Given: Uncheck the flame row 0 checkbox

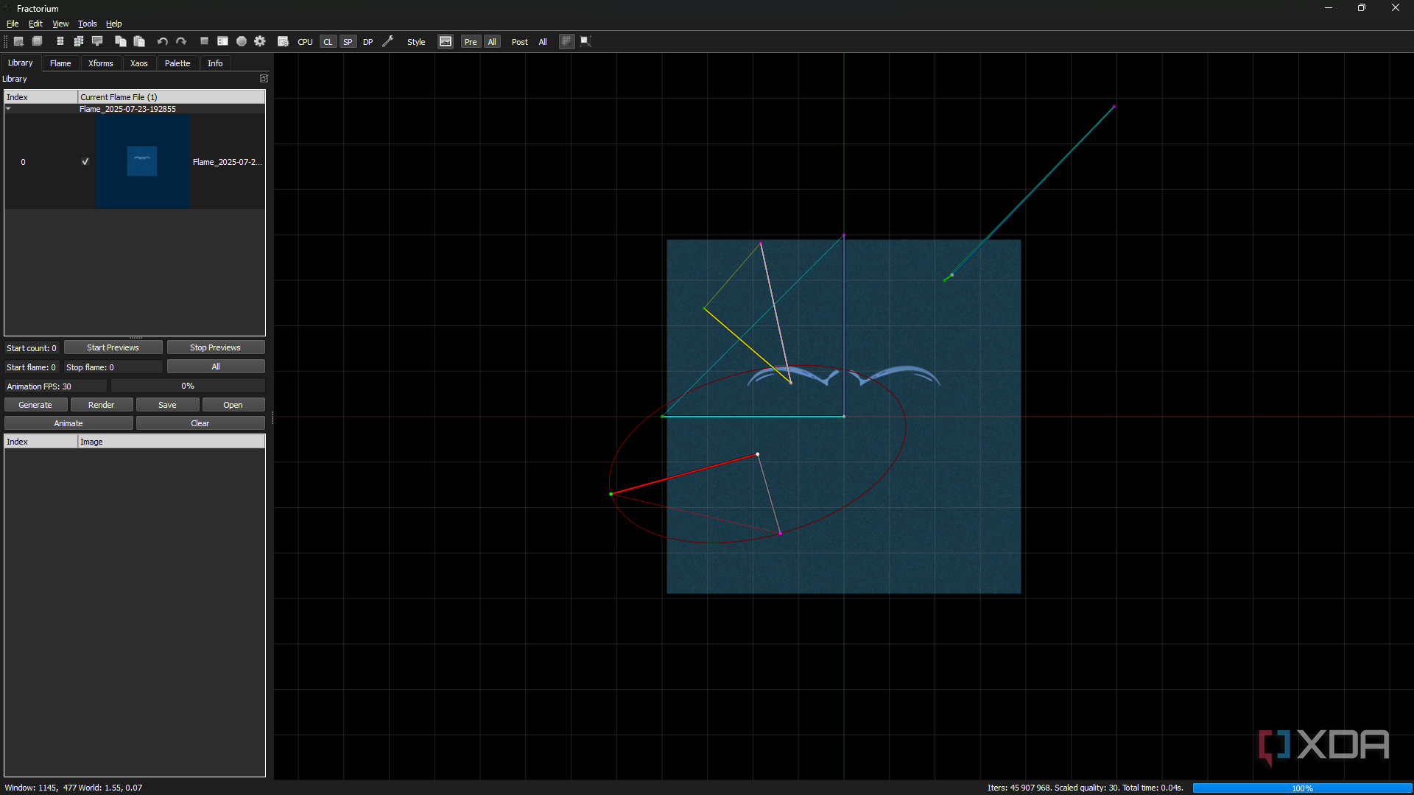Looking at the screenshot, I should [x=85, y=162].
